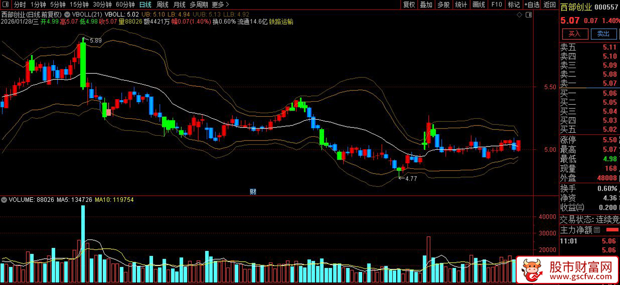Click the 财 finance marker on the chart
620x285 pixels.
253,191
